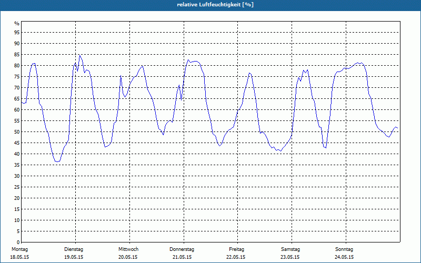Click the y-axis value '25'

17,187
